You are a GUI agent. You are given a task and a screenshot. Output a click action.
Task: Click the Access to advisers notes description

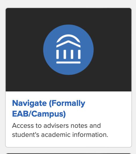56,126
